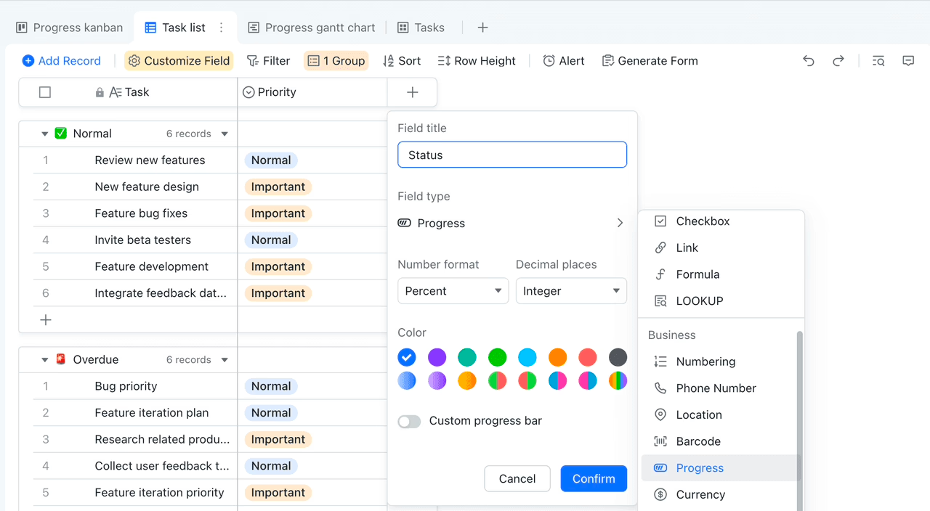Viewport: 930px width, 511px height.
Task: Add a row under Normal group
Action: point(46,320)
